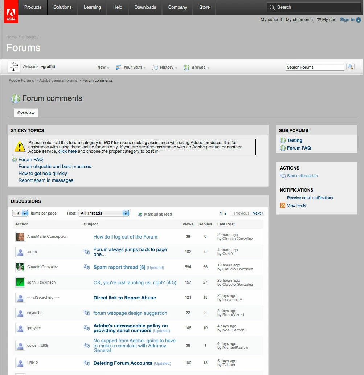Expand the History menu
364x375 pixels.
165,67
